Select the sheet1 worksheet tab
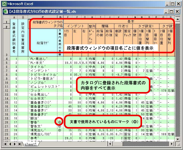Image resolution: width=183 pixels, height=150 pixels. 31,144
